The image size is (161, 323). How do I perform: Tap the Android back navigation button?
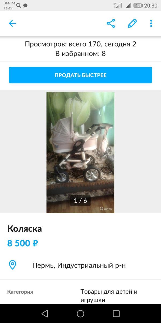pyautogui.click(x=45, y=314)
